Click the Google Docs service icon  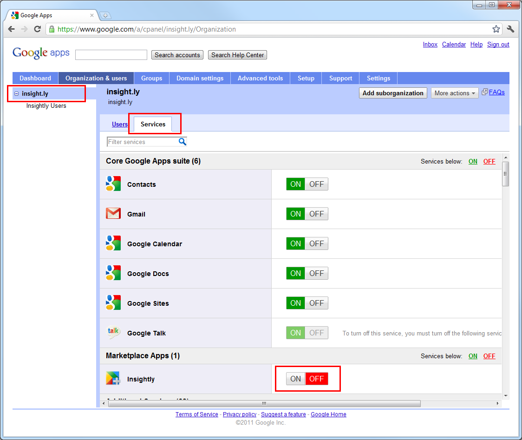coord(113,273)
